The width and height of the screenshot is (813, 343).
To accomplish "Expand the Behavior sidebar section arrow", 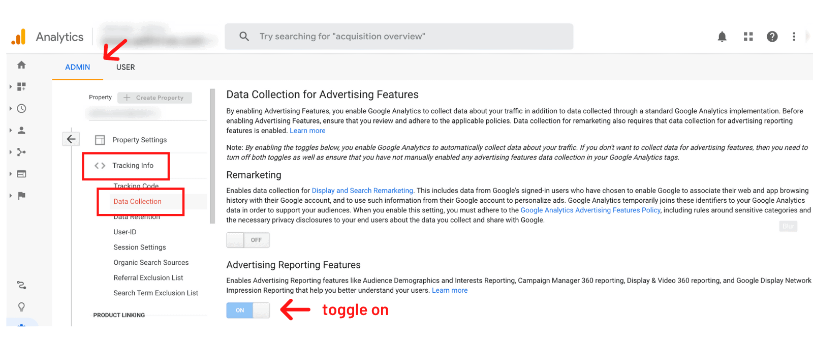I will [11, 174].
